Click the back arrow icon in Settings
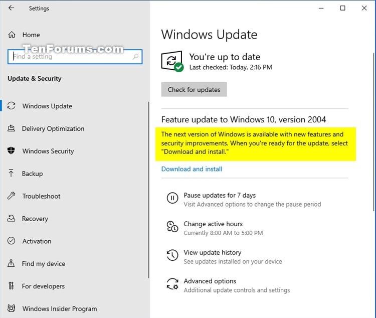 11,8
